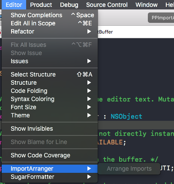Click the PPImport tab button in toolbar

pos(161,18)
